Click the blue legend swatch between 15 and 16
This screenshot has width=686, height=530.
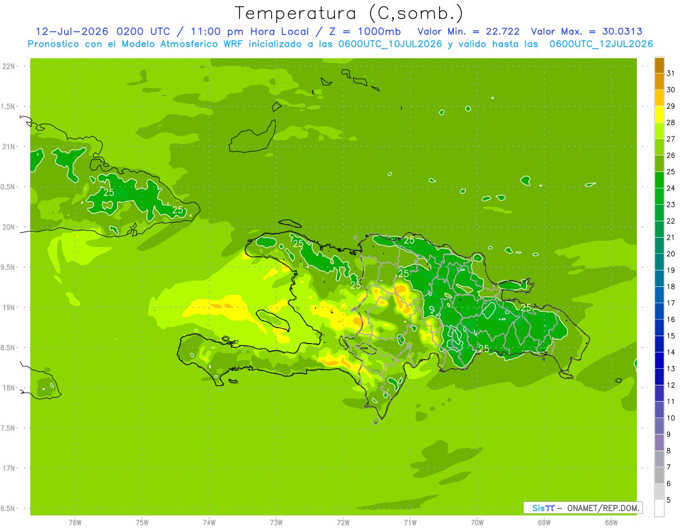[659, 328]
